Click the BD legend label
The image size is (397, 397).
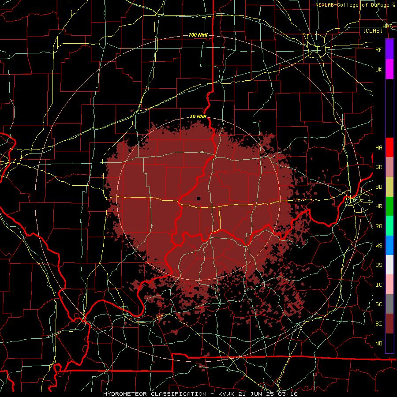[x=379, y=187]
